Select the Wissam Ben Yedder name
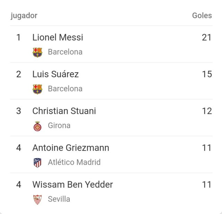 tap(72, 184)
